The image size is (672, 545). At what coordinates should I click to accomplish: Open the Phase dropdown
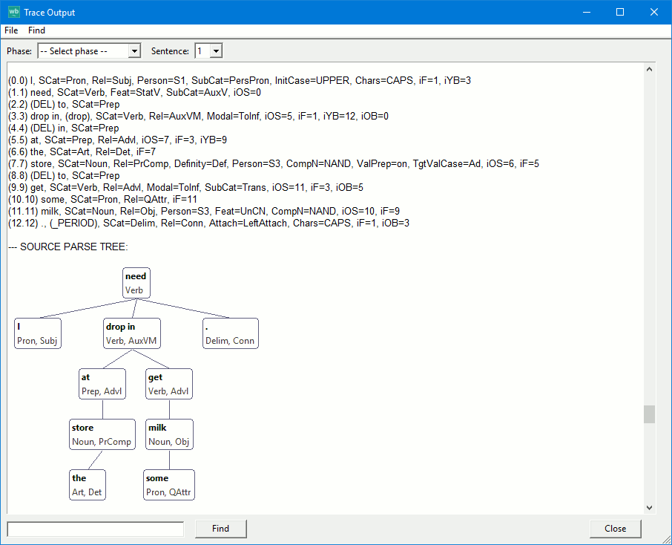tap(89, 51)
